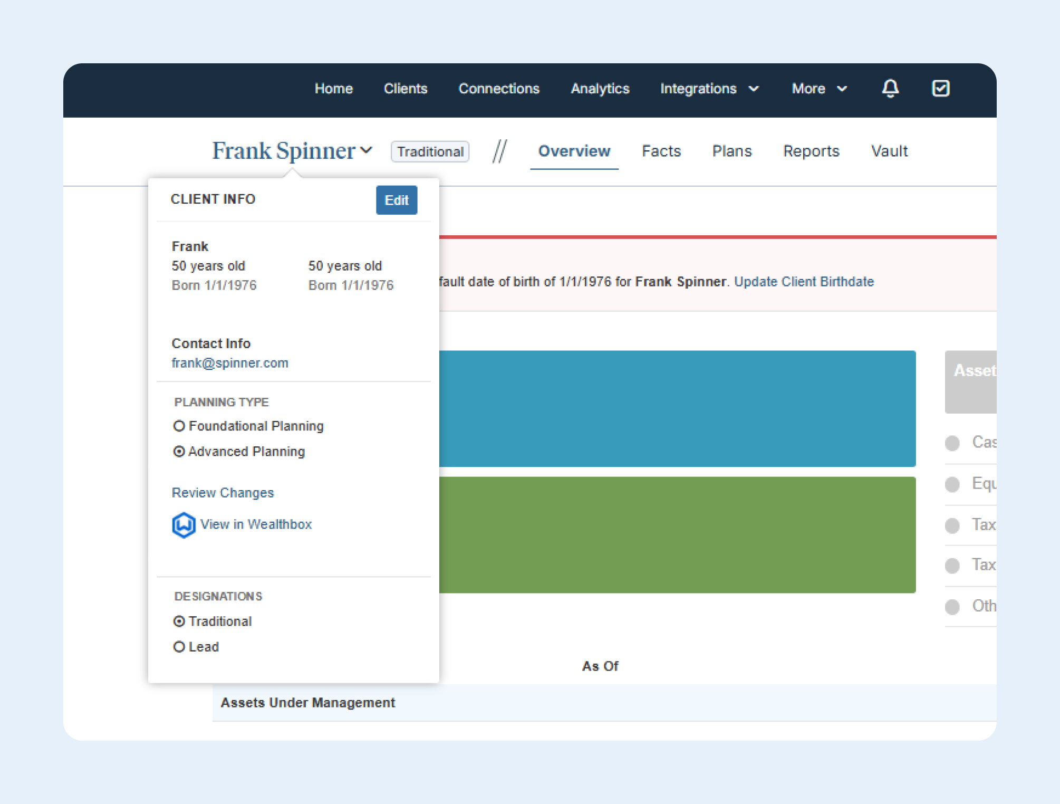Click the Edit client info button
Screen dimensions: 1060x804
[x=396, y=200]
